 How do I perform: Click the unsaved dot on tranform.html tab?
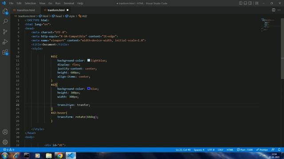pos(67,10)
